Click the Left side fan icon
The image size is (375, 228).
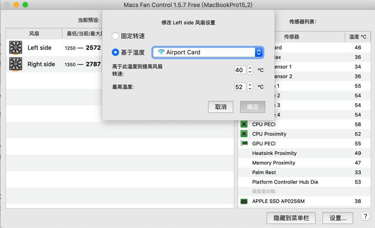tap(16, 48)
